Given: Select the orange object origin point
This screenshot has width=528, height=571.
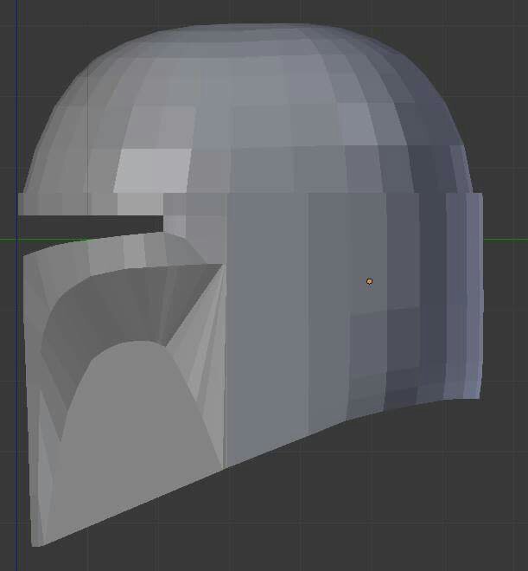Looking at the screenshot, I should (x=370, y=281).
